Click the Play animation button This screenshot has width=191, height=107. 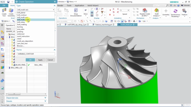(x=110, y=10)
